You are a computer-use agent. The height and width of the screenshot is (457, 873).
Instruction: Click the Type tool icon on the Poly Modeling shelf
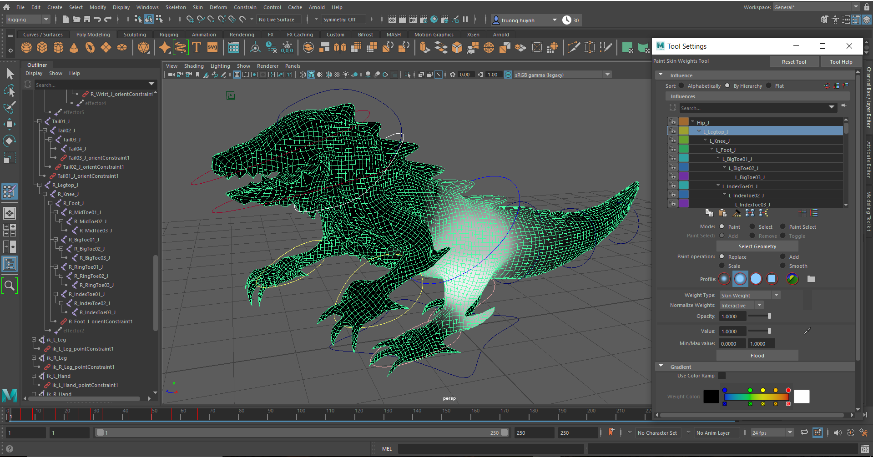[x=197, y=47]
